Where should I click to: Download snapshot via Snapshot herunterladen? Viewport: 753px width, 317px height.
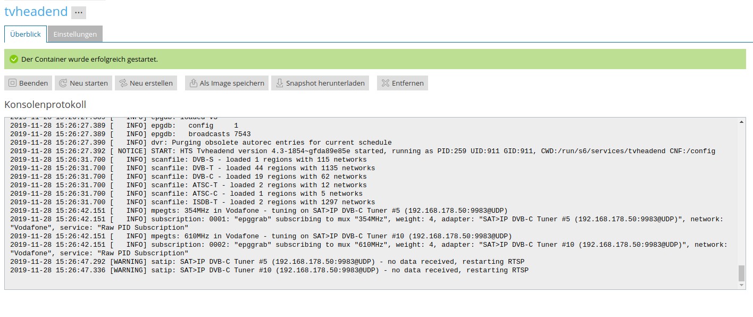point(320,83)
